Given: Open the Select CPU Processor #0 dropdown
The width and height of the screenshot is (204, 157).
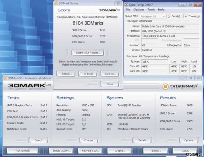Looking at the screenshot, I should pyautogui.click(x=153, y=16).
